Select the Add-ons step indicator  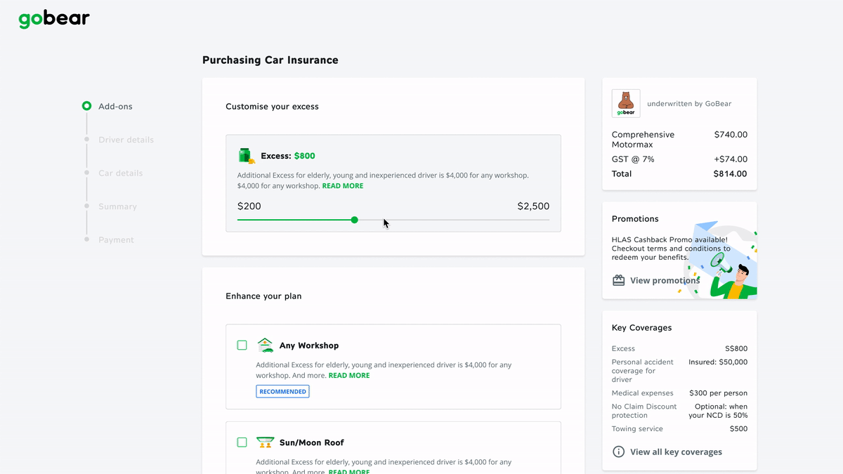point(86,106)
